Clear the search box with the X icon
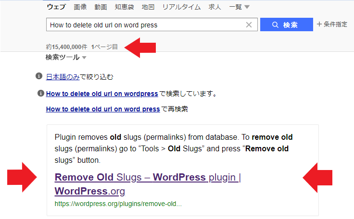Viewport: 354px width, 219px height. click(x=249, y=25)
